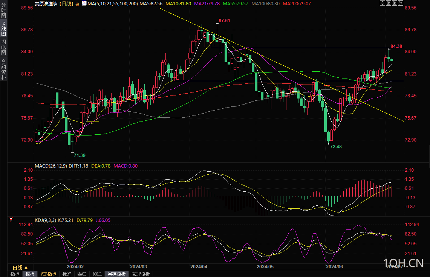Show the 合约资料 contract info panel

point(3,69)
